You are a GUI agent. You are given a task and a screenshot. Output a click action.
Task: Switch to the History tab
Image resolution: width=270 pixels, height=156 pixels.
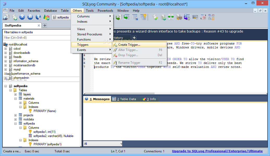pyautogui.click(x=121, y=38)
